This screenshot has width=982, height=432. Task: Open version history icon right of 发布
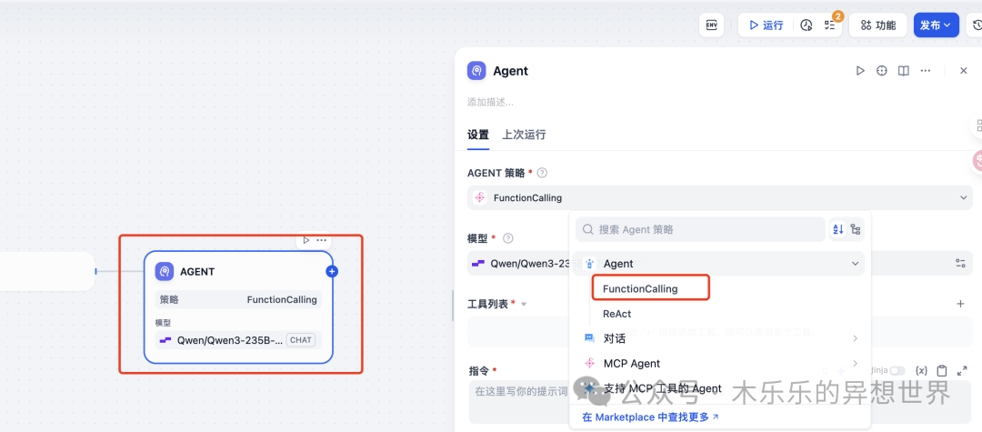[976, 25]
